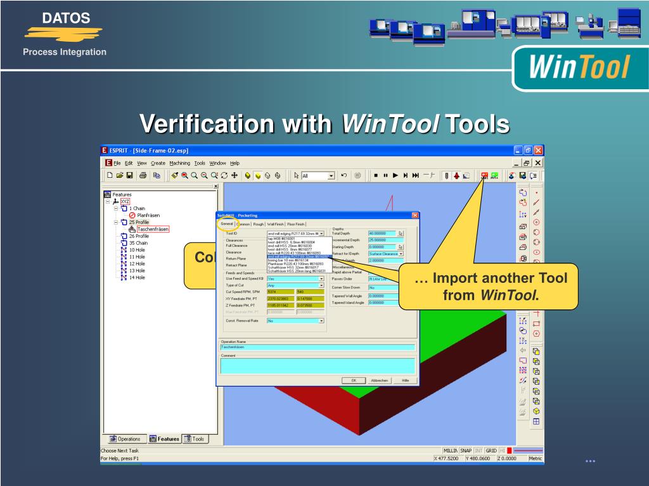Open the General tab in Pocketing dialog
649x486 pixels.
coord(227,223)
